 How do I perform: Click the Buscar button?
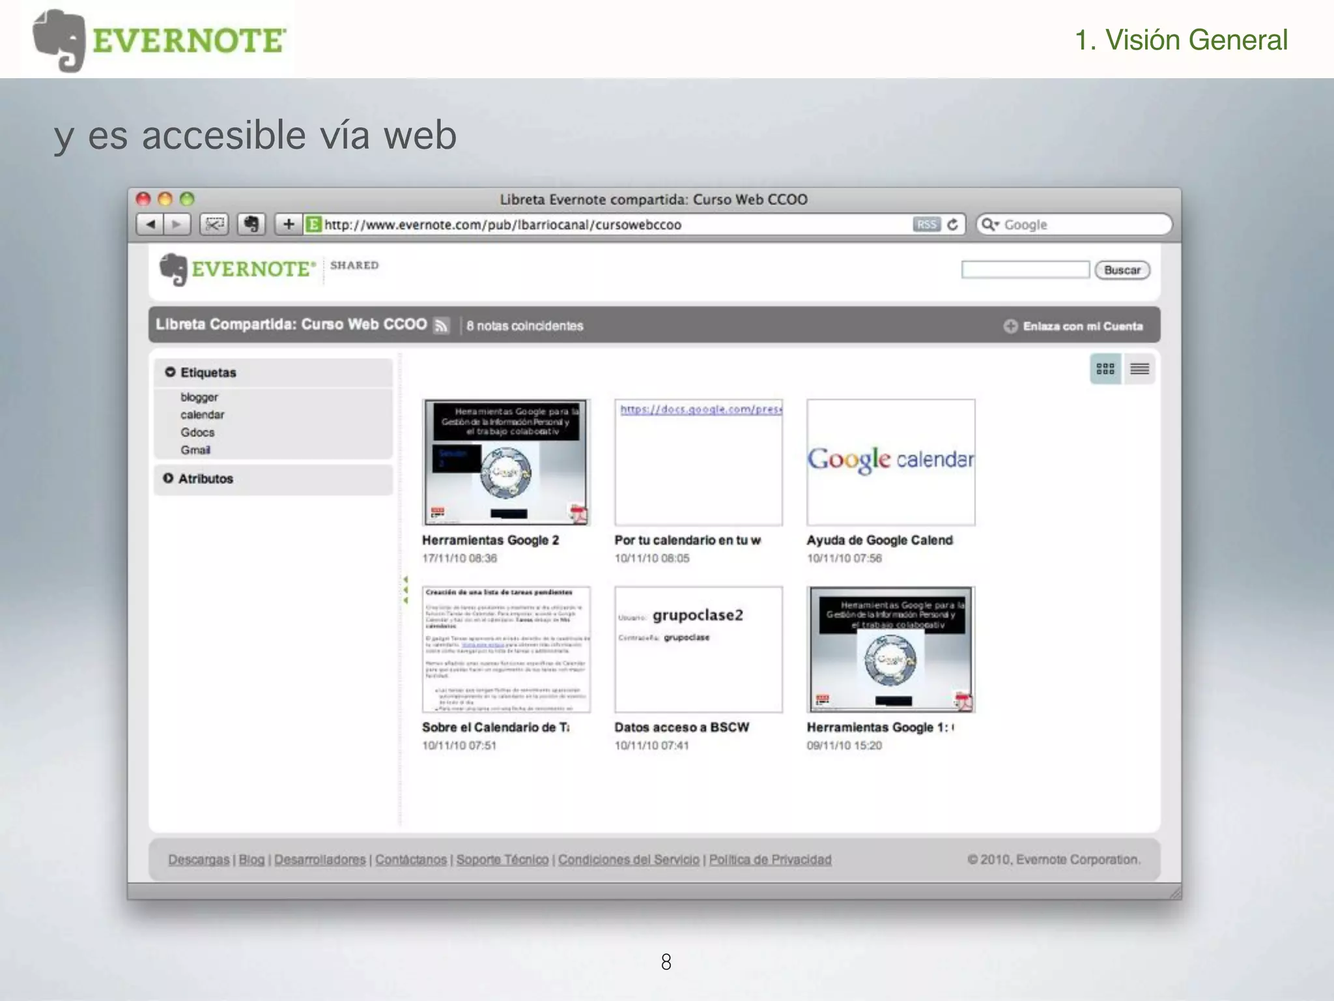pos(1122,270)
